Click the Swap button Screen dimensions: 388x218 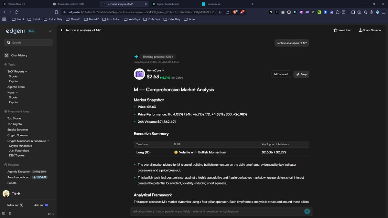coord(301,74)
